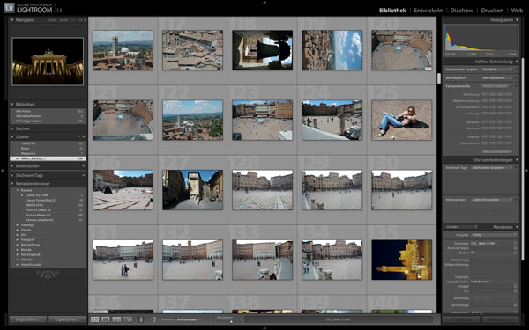529x330 pixels.
Task: Hide top module bar with arrow
Action: [264, 2]
